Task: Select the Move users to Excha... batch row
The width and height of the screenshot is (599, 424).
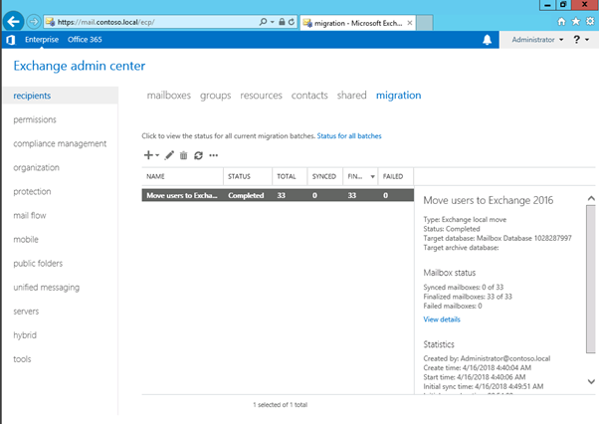Action: [x=278, y=195]
